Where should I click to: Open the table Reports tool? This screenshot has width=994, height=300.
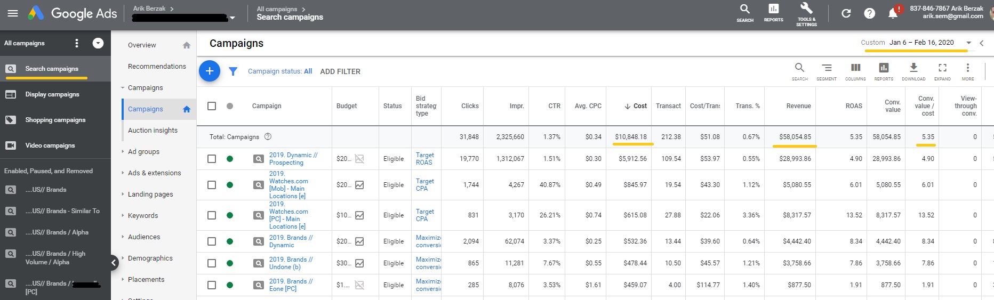point(884,71)
